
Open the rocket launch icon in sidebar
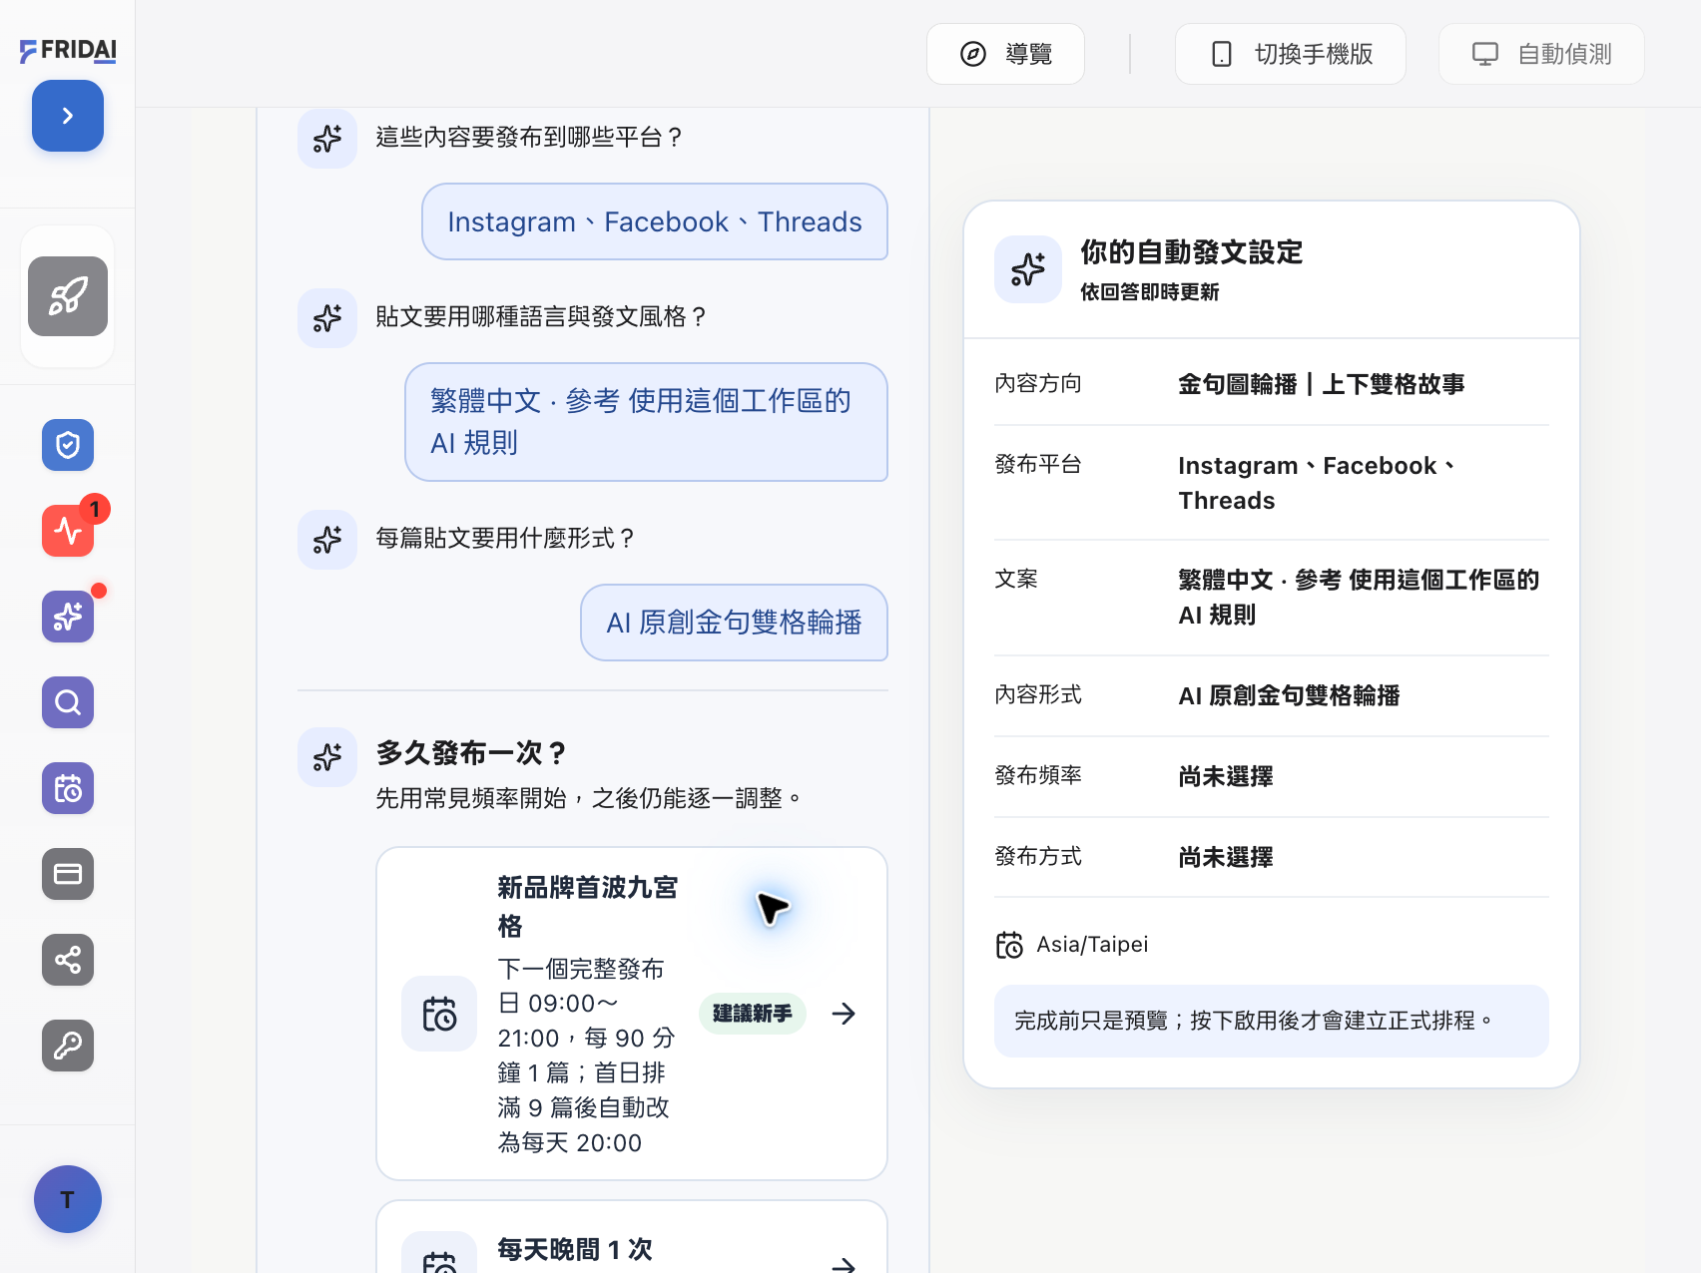[68, 296]
